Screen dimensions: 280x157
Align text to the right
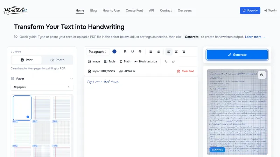click(184, 52)
